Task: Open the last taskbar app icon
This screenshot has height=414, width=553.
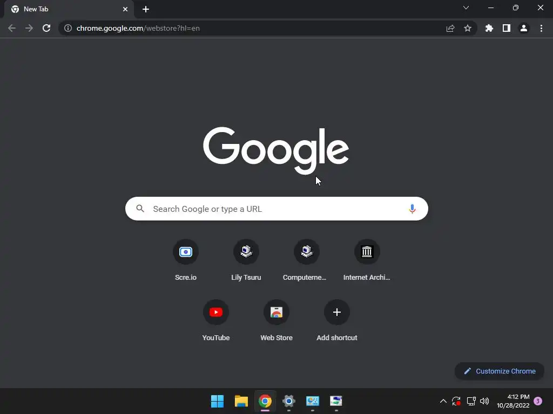Action: (x=336, y=401)
